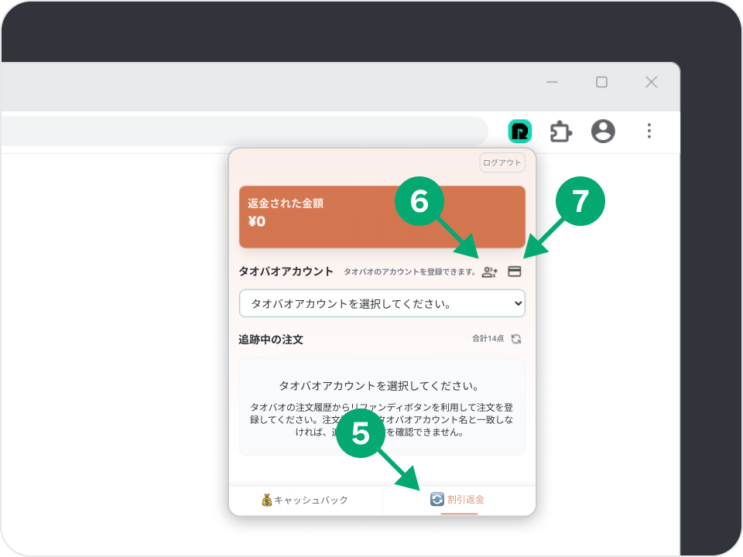This screenshot has width=743, height=557.
Task: Switch to the キャッシュバック tab
Action: (x=306, y=500)
